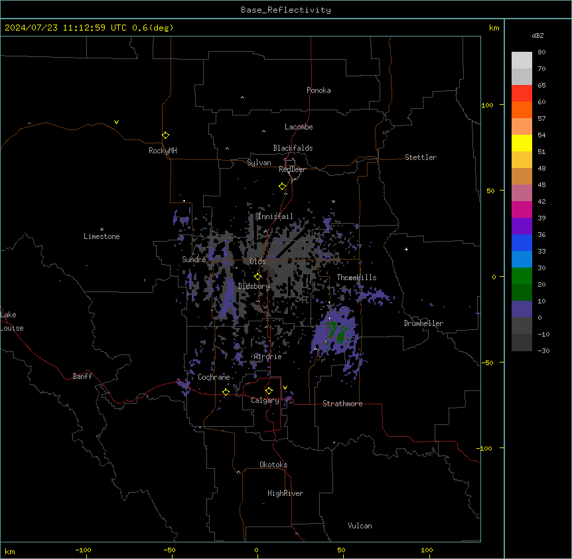Click the yellow diamond marker beside RockyMH
The width and height of the screenshot is (572, 559).
166,135
